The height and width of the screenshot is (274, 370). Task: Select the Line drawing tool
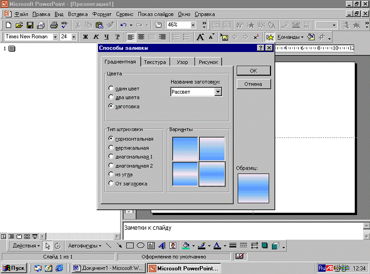click(x=109, y=246)
